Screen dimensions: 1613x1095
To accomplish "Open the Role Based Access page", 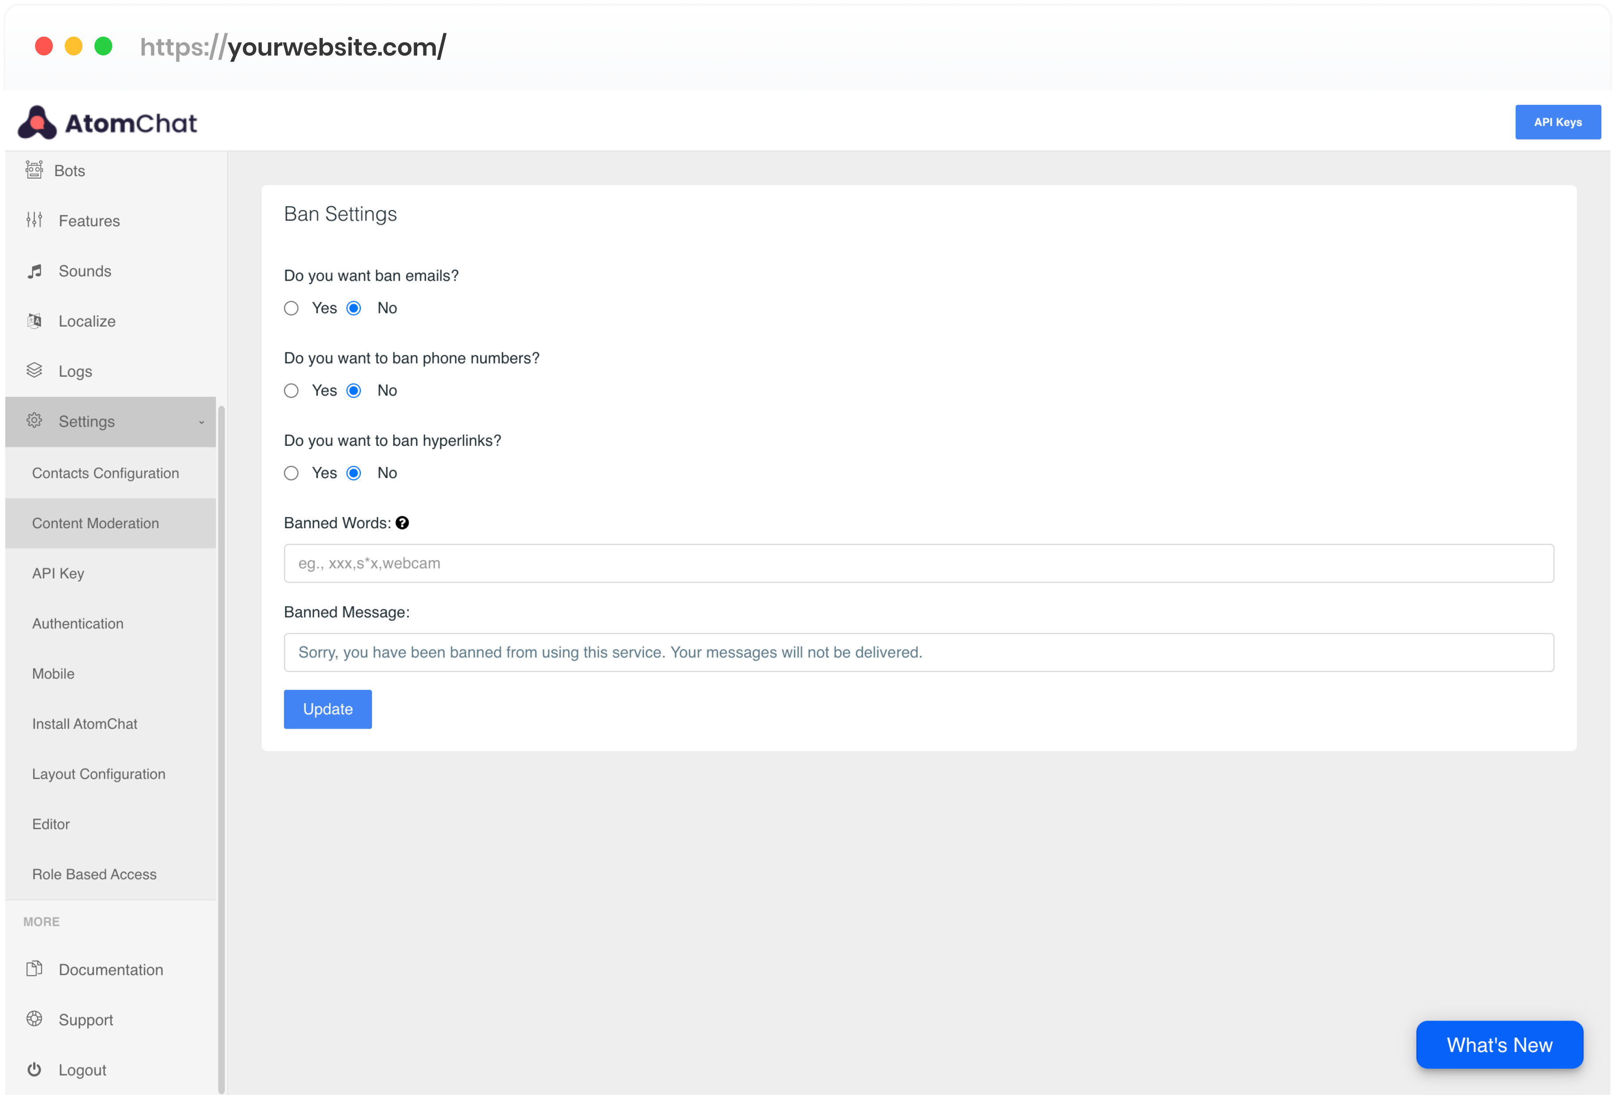I will 94,874.
